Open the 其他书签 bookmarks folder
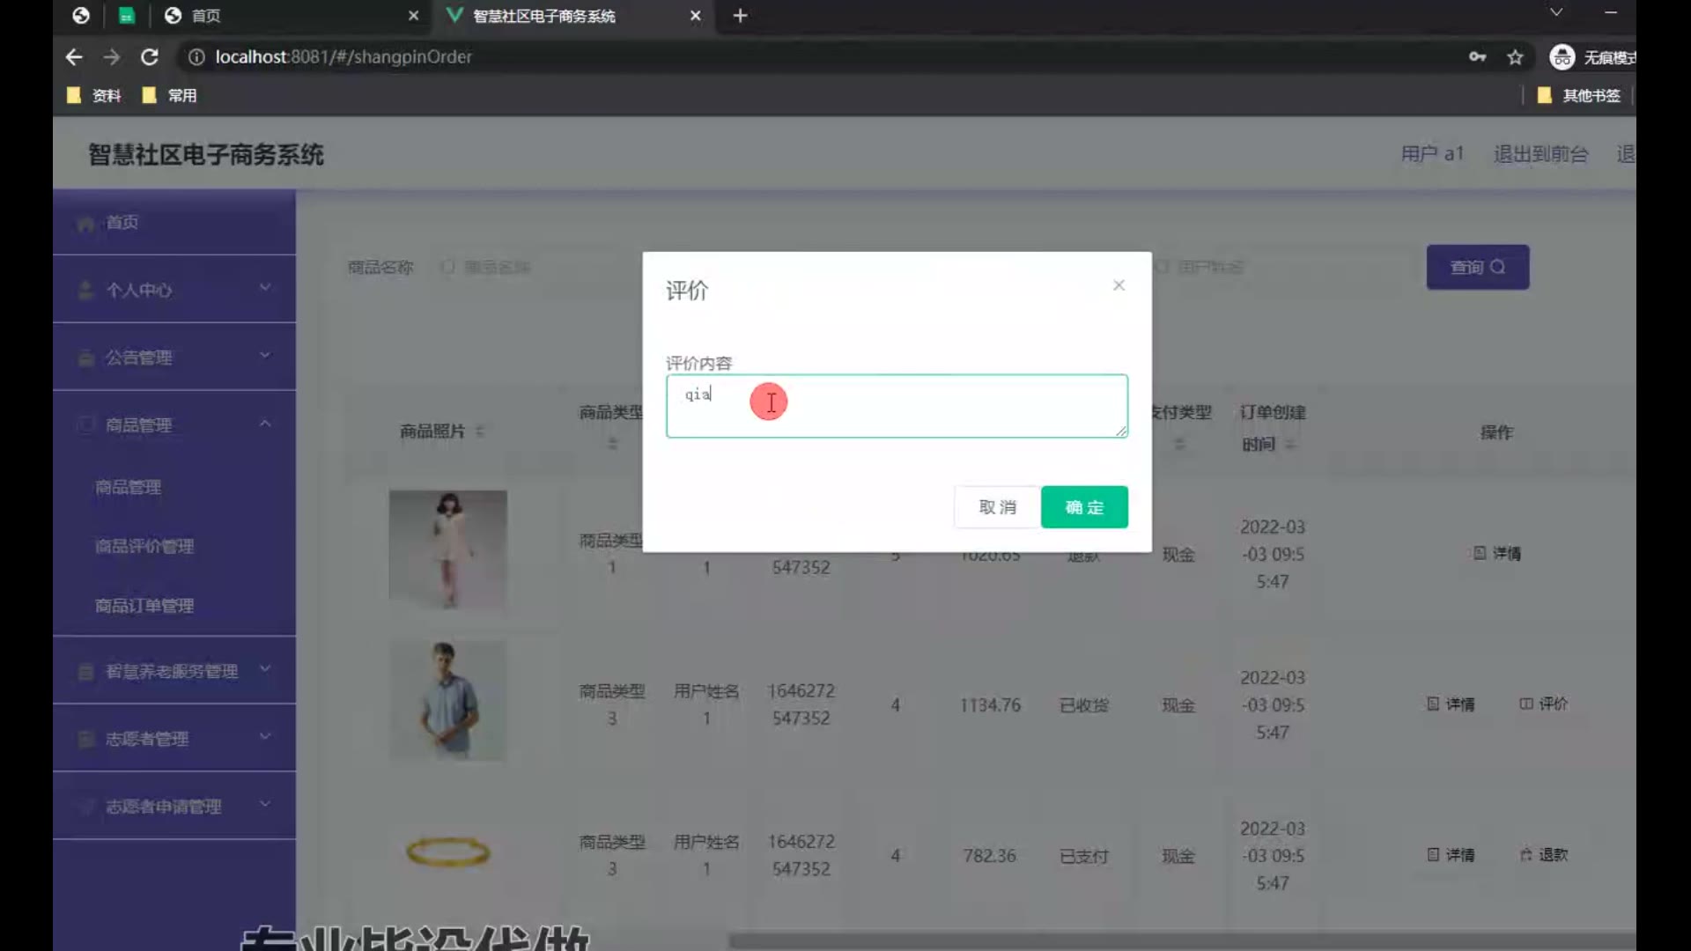The image size is (1691, 951). 1578,95
